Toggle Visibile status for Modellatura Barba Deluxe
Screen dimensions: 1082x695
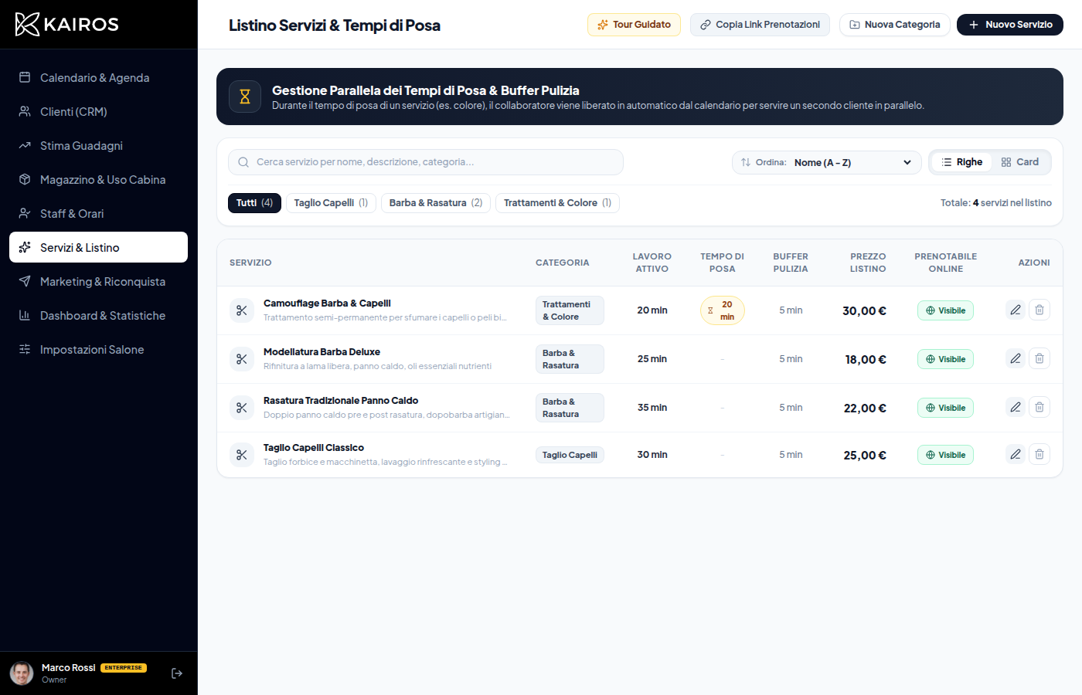coord(945,359)
